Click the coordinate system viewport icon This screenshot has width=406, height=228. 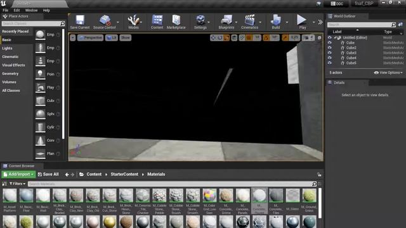click(234, 38)
